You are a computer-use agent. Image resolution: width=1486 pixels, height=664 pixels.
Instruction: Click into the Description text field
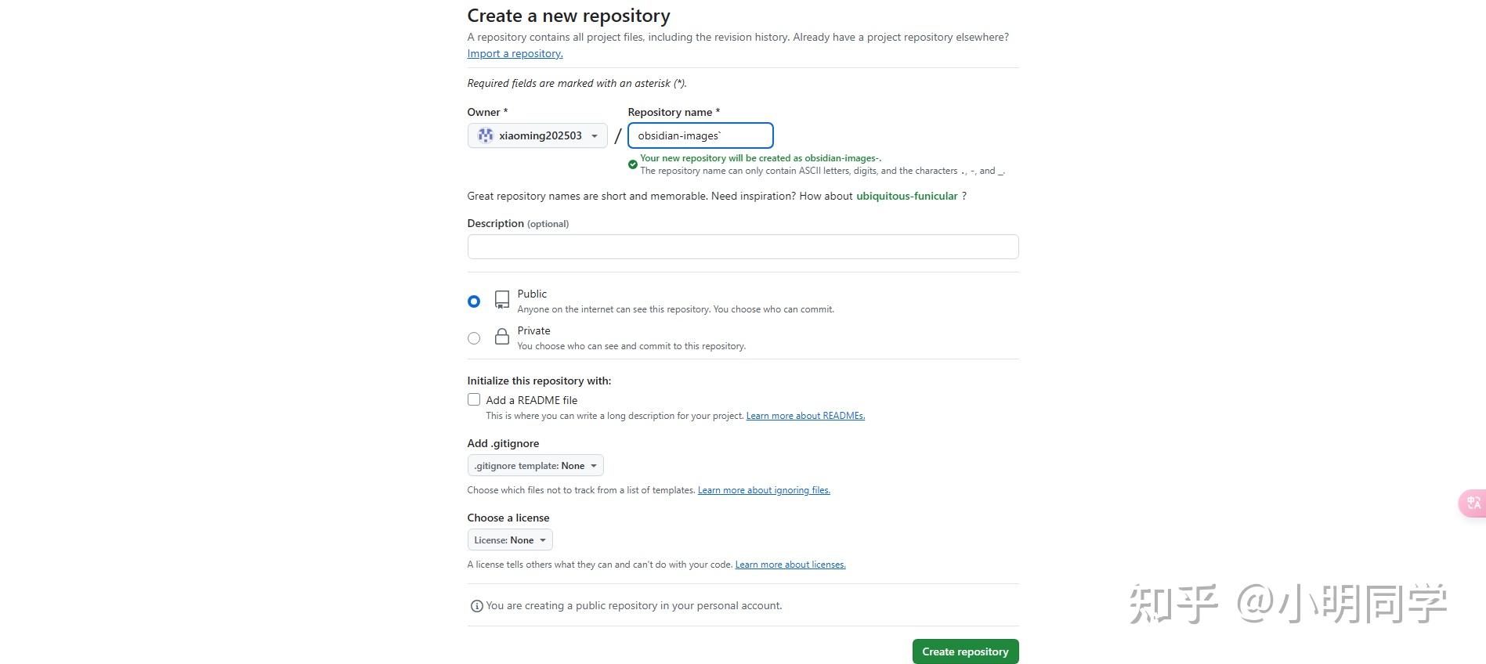click(743, 247)
